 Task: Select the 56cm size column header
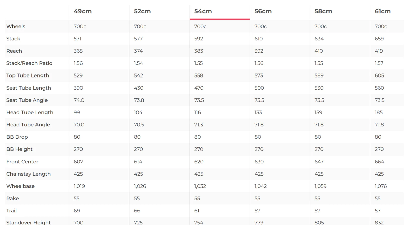pos(263,11)
